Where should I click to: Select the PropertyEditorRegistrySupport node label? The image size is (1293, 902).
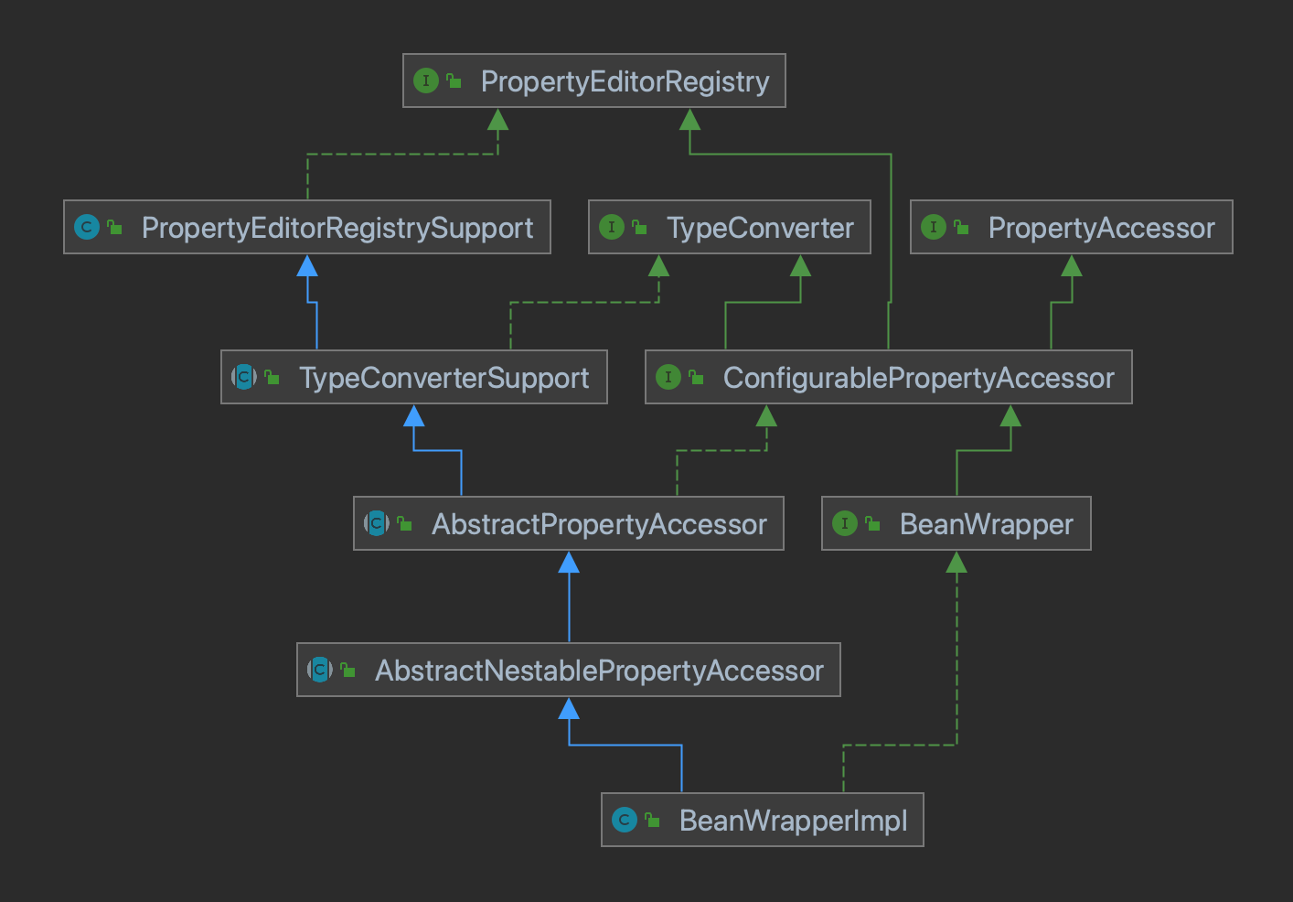337,228
